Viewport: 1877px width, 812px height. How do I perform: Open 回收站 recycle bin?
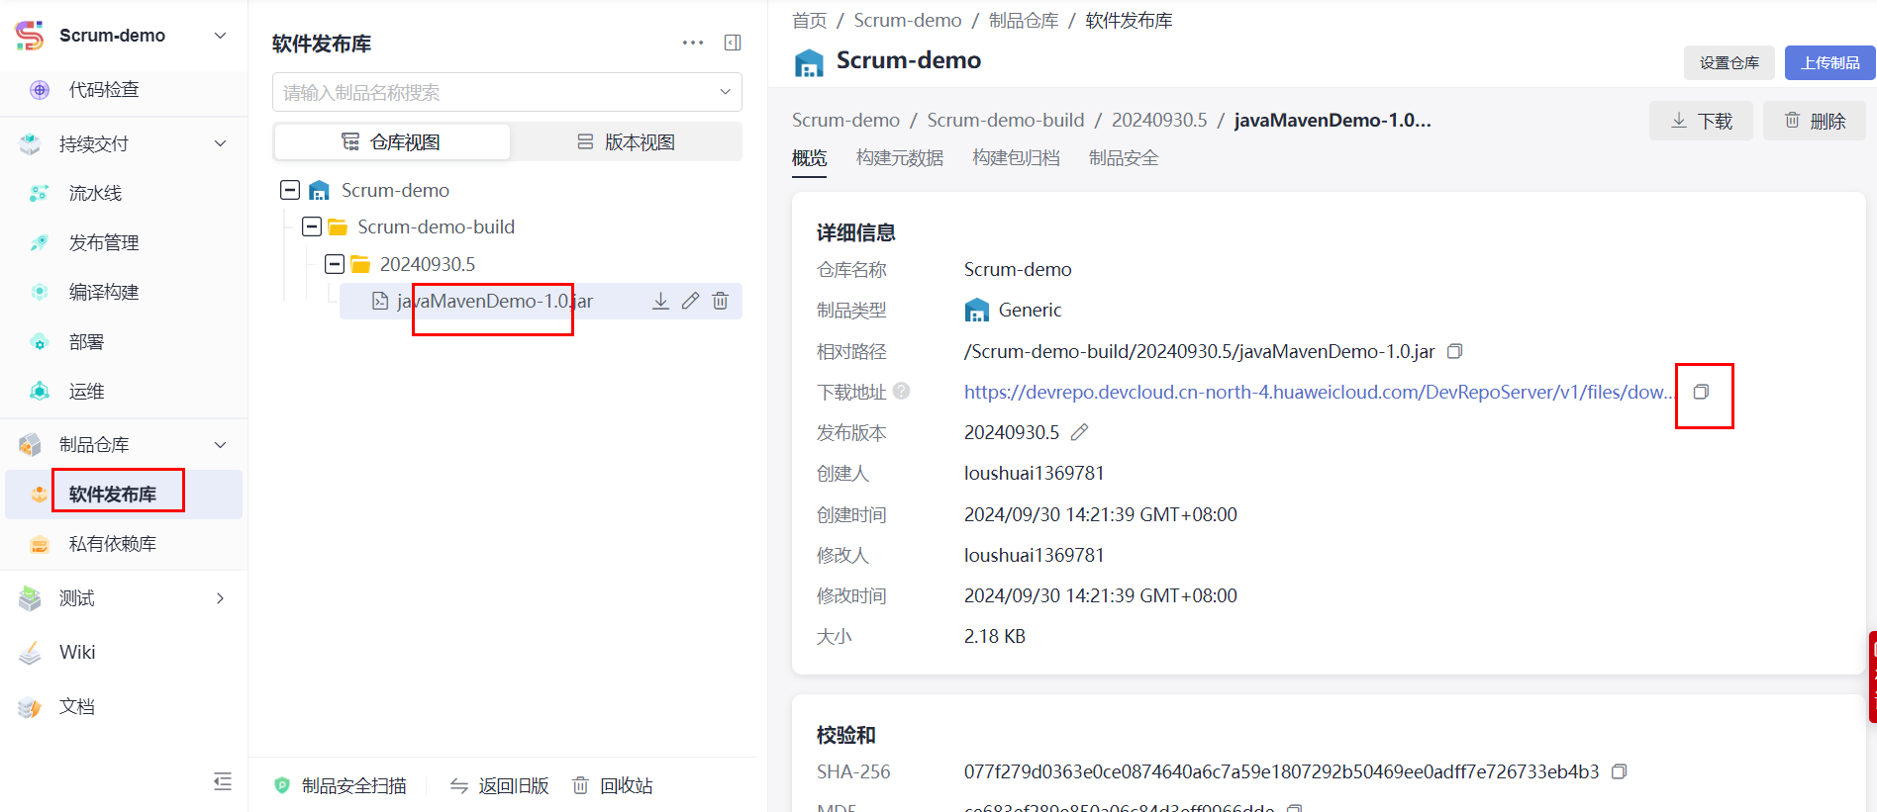tap(613, 785)
